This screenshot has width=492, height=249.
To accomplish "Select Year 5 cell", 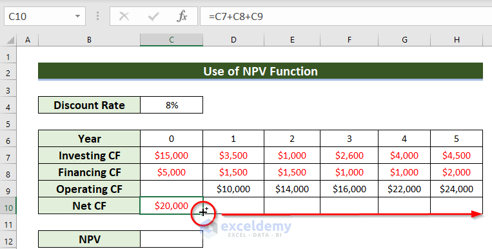I will point(457,139).
